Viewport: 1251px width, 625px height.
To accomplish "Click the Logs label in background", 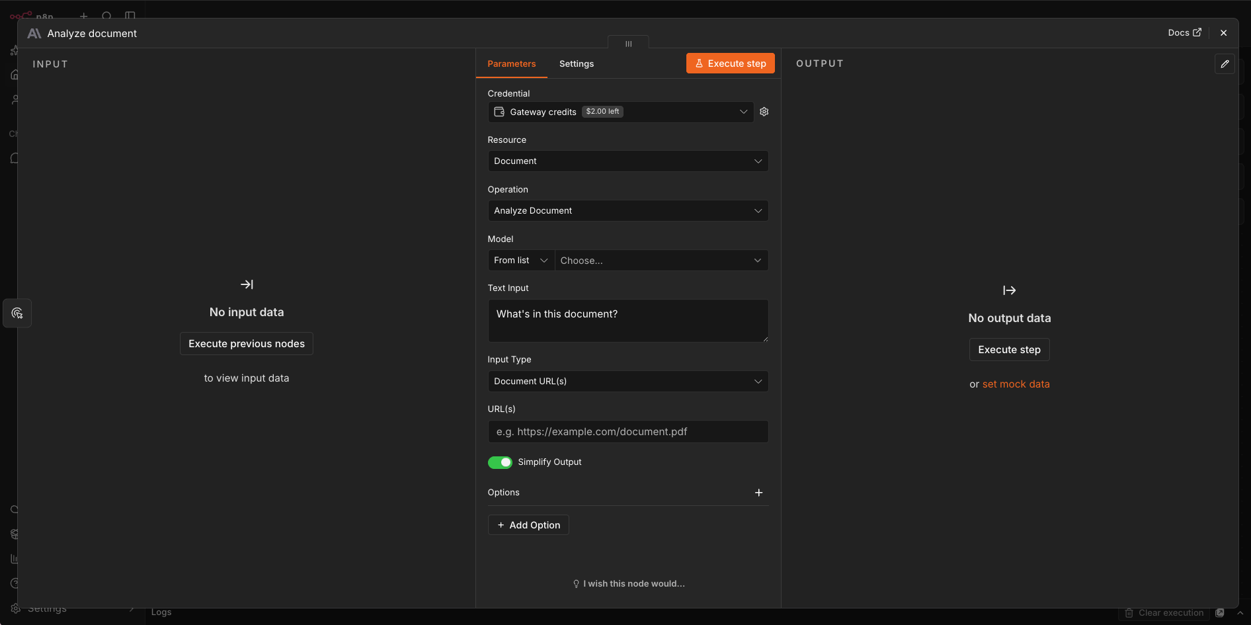I will click(161, 612).
